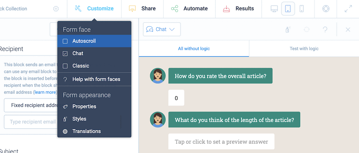Open the Fixed recipient address dropdown

click(31, 105)
